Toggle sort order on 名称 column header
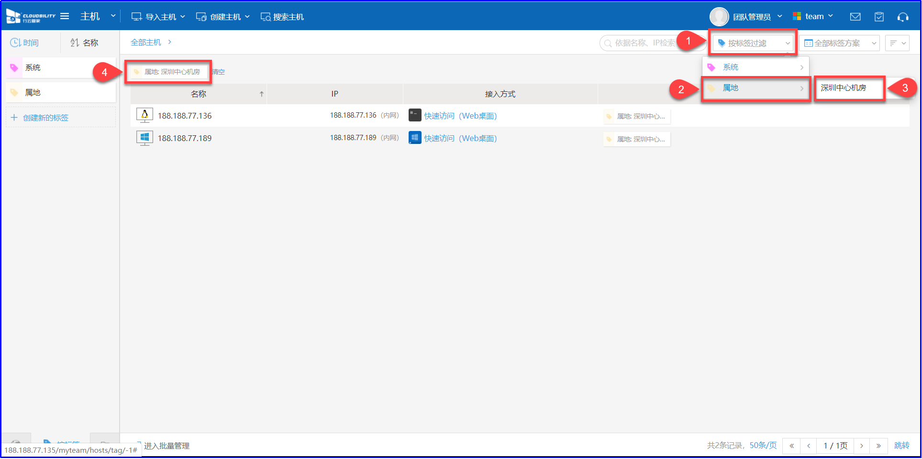 click(x=199, y=94)
